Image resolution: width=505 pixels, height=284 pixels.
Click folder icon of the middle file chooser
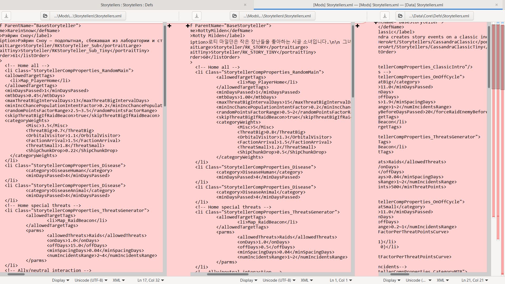tap(235, 16)
